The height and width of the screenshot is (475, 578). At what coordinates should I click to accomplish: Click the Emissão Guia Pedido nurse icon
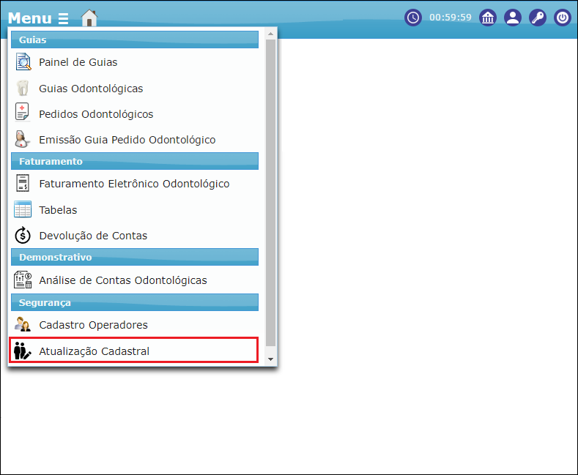(x=22, y=139)
